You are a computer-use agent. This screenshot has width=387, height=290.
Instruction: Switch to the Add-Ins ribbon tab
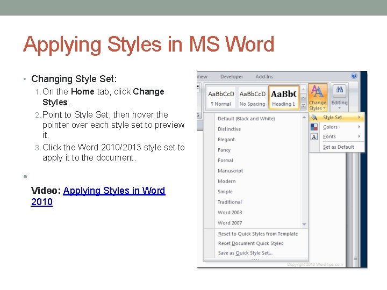(x=264, y=77)
